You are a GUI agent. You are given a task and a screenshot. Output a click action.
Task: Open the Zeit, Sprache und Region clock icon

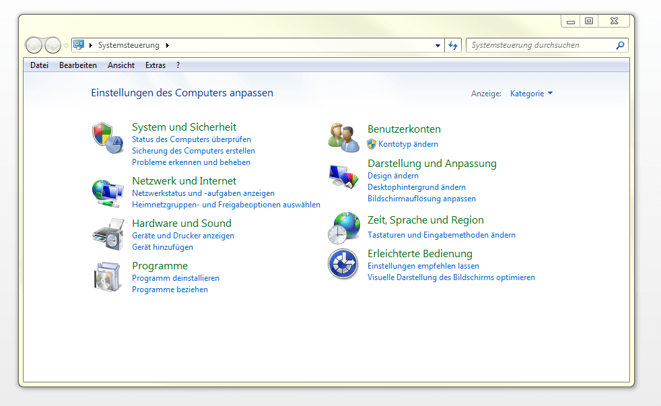(x=344, y=228)
